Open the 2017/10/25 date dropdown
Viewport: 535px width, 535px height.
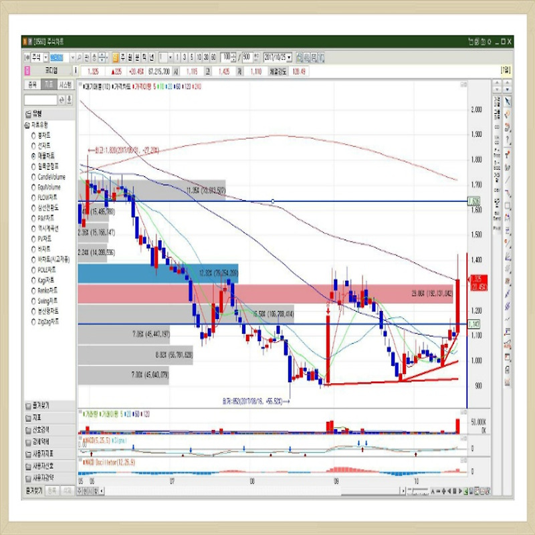click(x=290, y=58)
